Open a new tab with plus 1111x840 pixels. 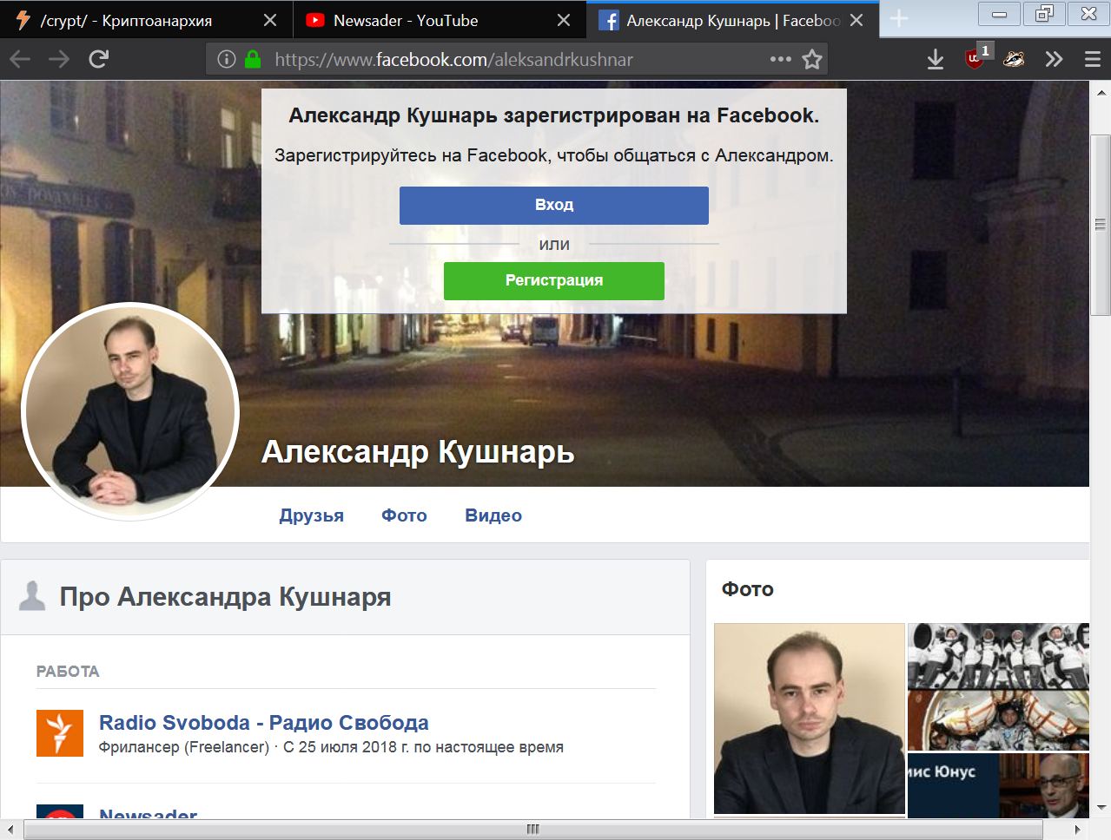[899, 19]
